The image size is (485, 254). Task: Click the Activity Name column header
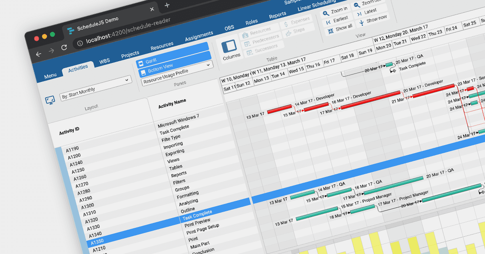[172, 104]
